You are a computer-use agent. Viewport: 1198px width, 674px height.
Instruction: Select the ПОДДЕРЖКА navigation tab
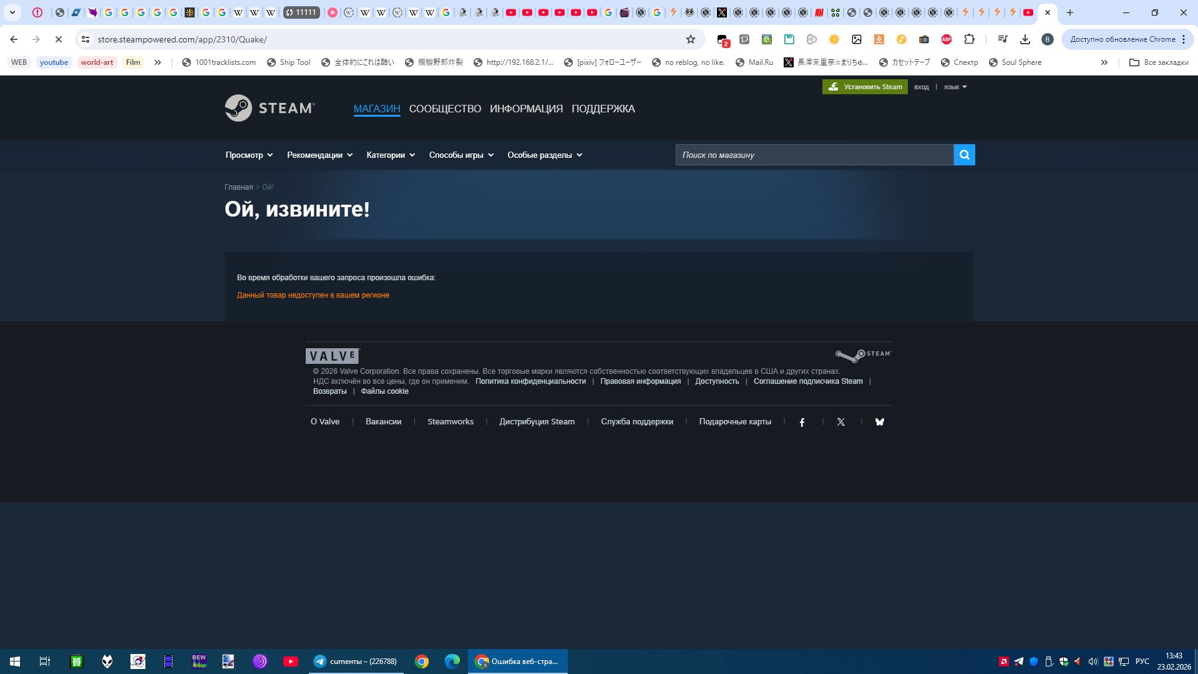(x=603, y=109)
